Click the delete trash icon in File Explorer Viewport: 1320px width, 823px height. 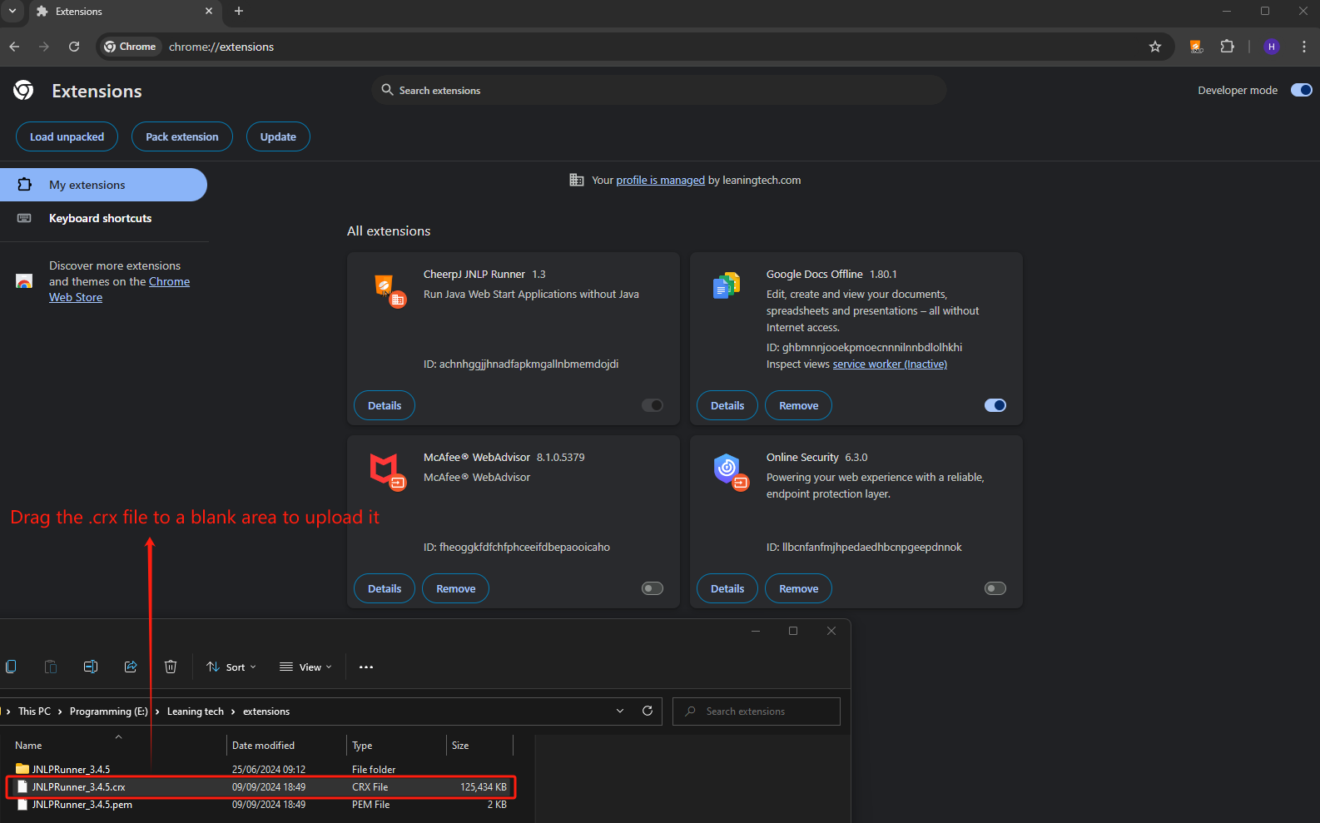pyautogui.click(x=171, y=667)
